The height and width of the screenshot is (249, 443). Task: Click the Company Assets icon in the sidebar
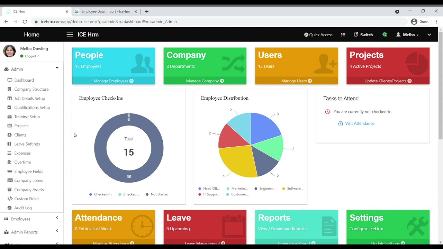pyautogui.click(x=10, y=190)
